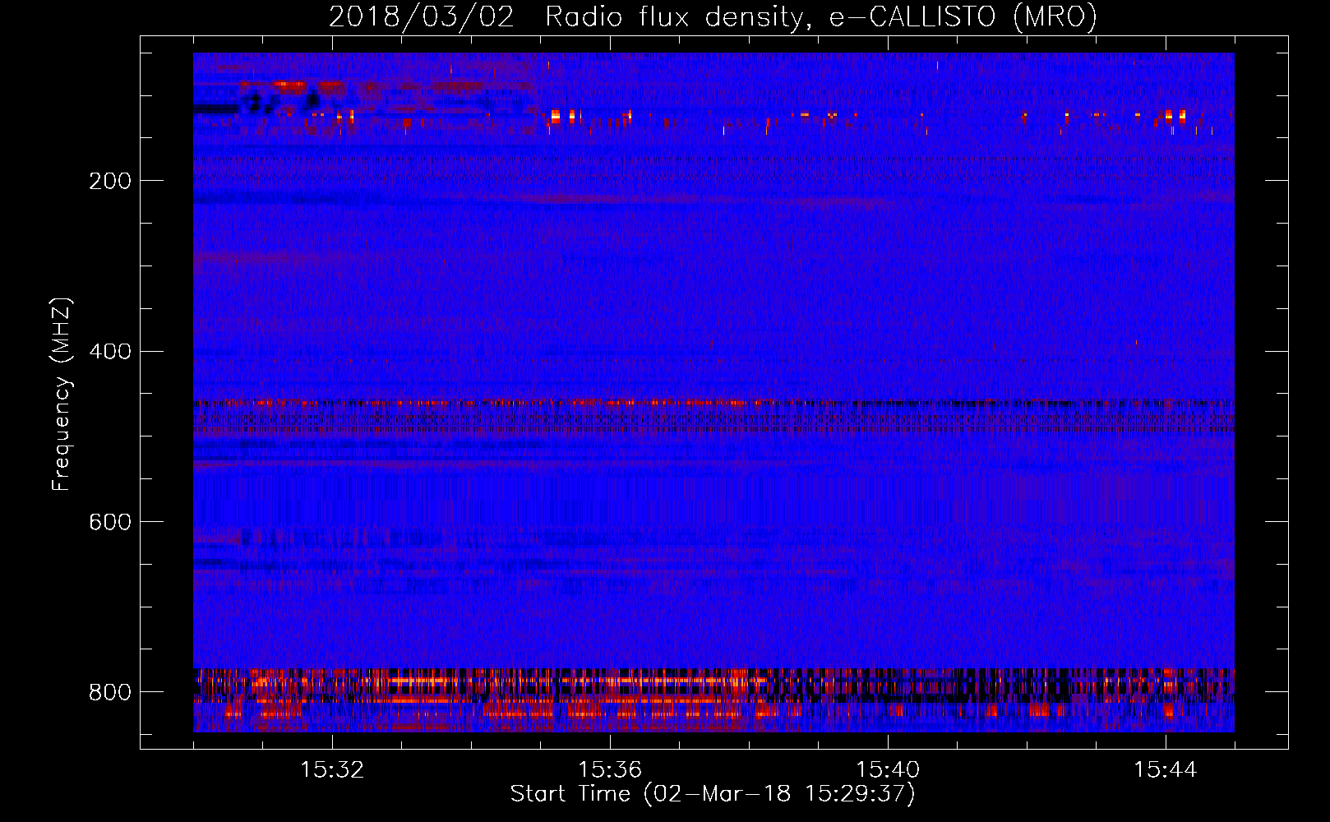The height and width of the screenshot is (822, 1330).
Task: Select the 800 frequency tick label
Action: pos(109,692)
